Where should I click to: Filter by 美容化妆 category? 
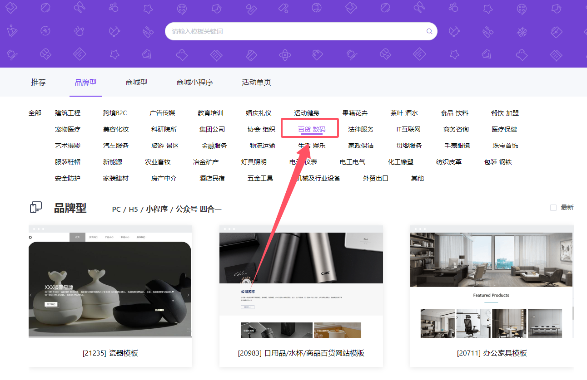[116, 129]
